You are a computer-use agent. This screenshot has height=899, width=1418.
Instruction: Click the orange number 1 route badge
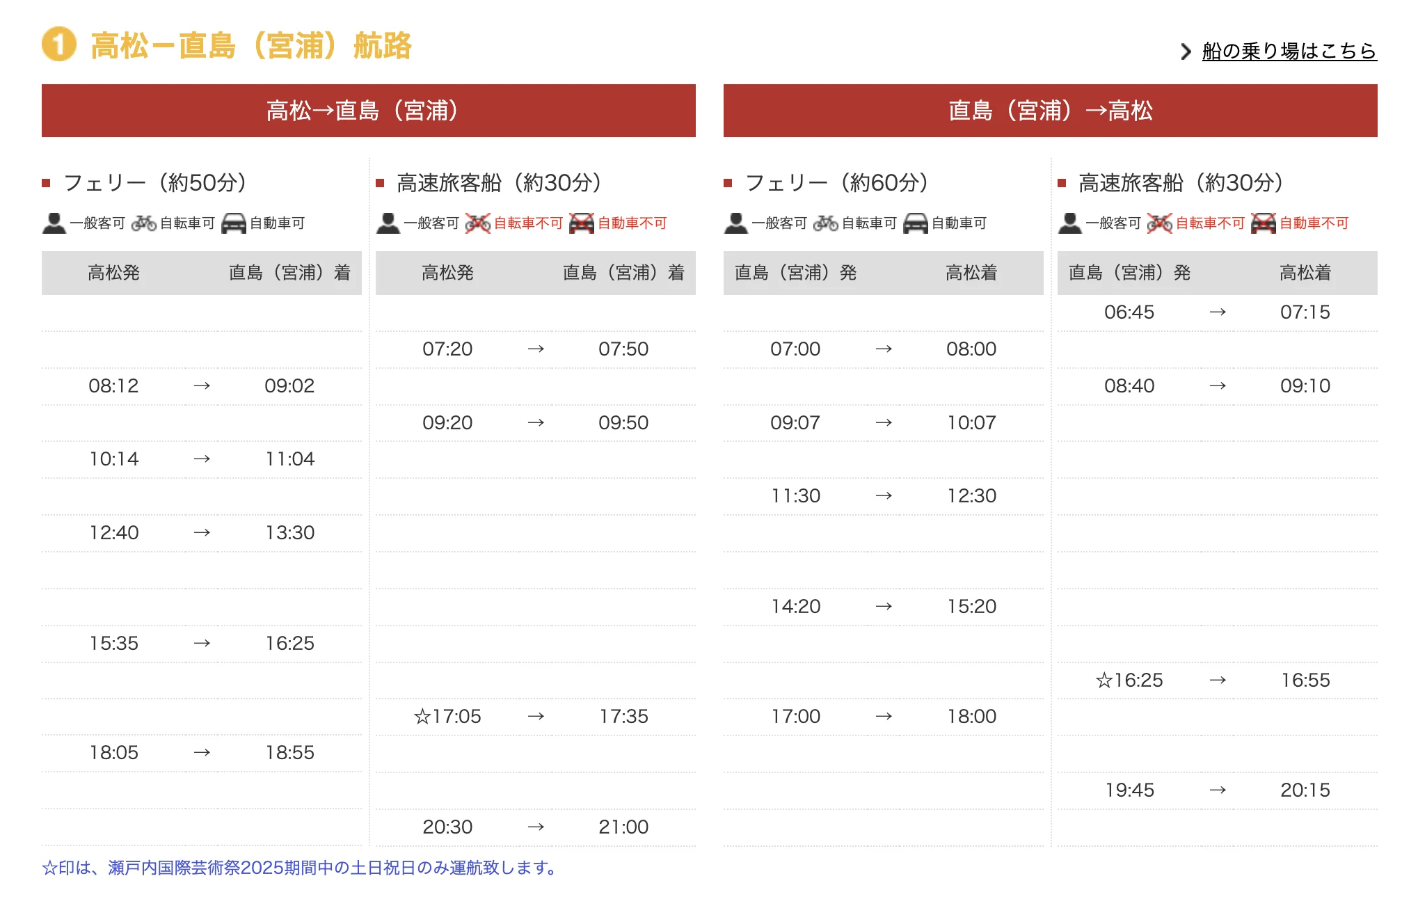click(x=59, y=45)
